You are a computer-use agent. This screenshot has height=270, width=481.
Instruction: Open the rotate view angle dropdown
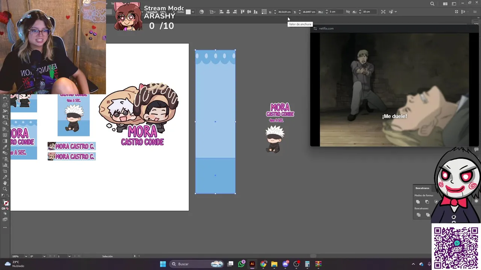pos(44,256)
